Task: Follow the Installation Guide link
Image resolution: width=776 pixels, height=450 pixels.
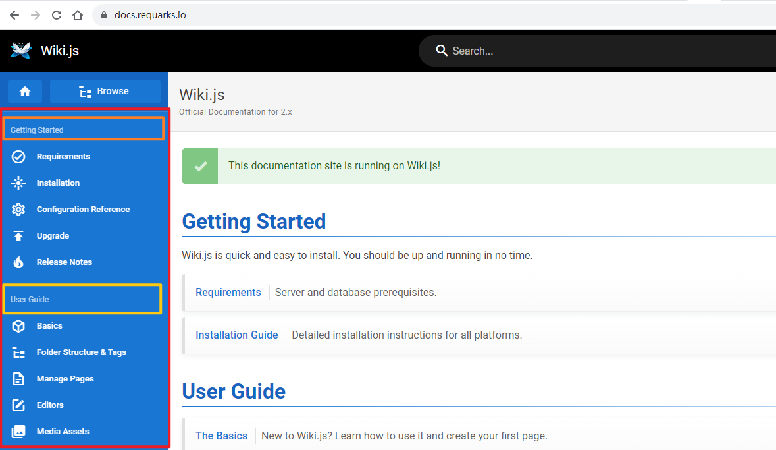Action: pos(236,335)
